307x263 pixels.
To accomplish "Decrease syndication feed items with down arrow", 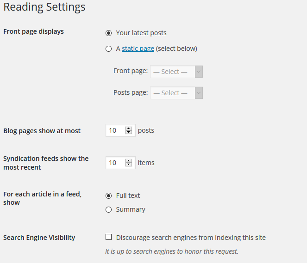I will click(x=129, y=165).
